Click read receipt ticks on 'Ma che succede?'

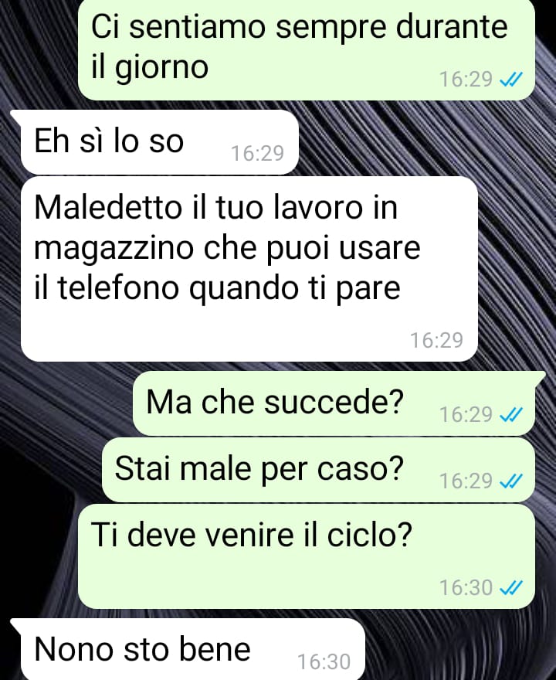point(511,415)
